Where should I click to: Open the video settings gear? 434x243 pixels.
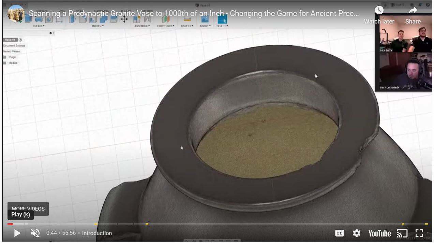tap(357, 233)
